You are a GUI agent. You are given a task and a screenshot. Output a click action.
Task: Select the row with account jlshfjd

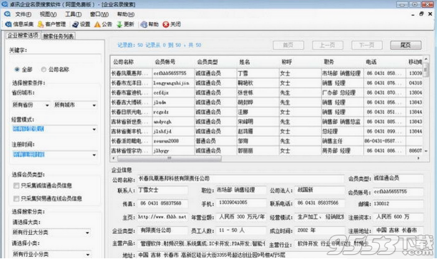(x=267, y=131)
